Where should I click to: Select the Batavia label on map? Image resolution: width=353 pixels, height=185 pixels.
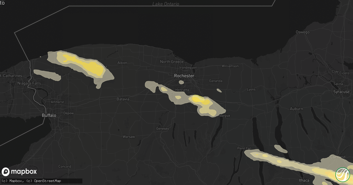pyautogui.click(x=123, y=99)
